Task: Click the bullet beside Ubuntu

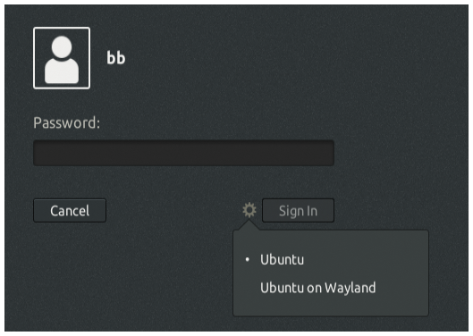Action: point(248,259)
